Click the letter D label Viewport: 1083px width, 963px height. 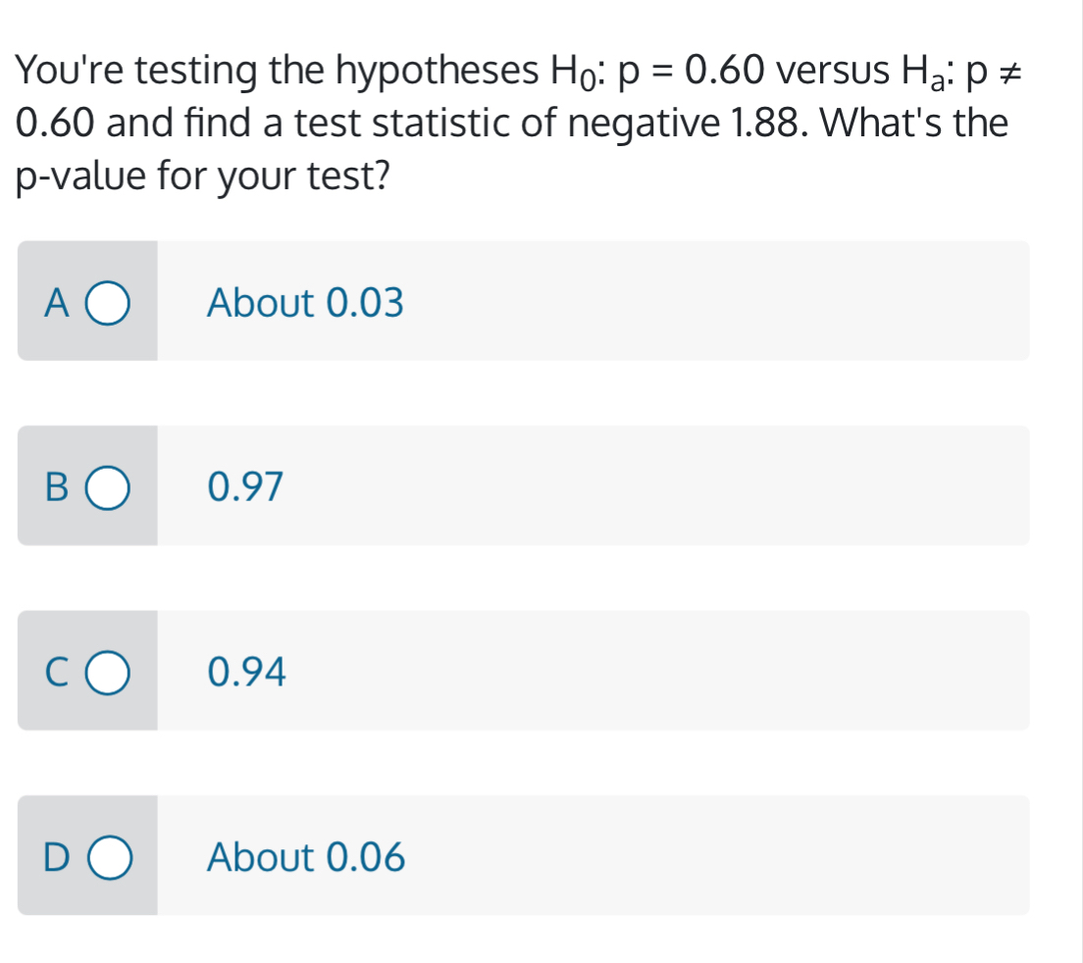pyautogui.click(x=56, y=856)
